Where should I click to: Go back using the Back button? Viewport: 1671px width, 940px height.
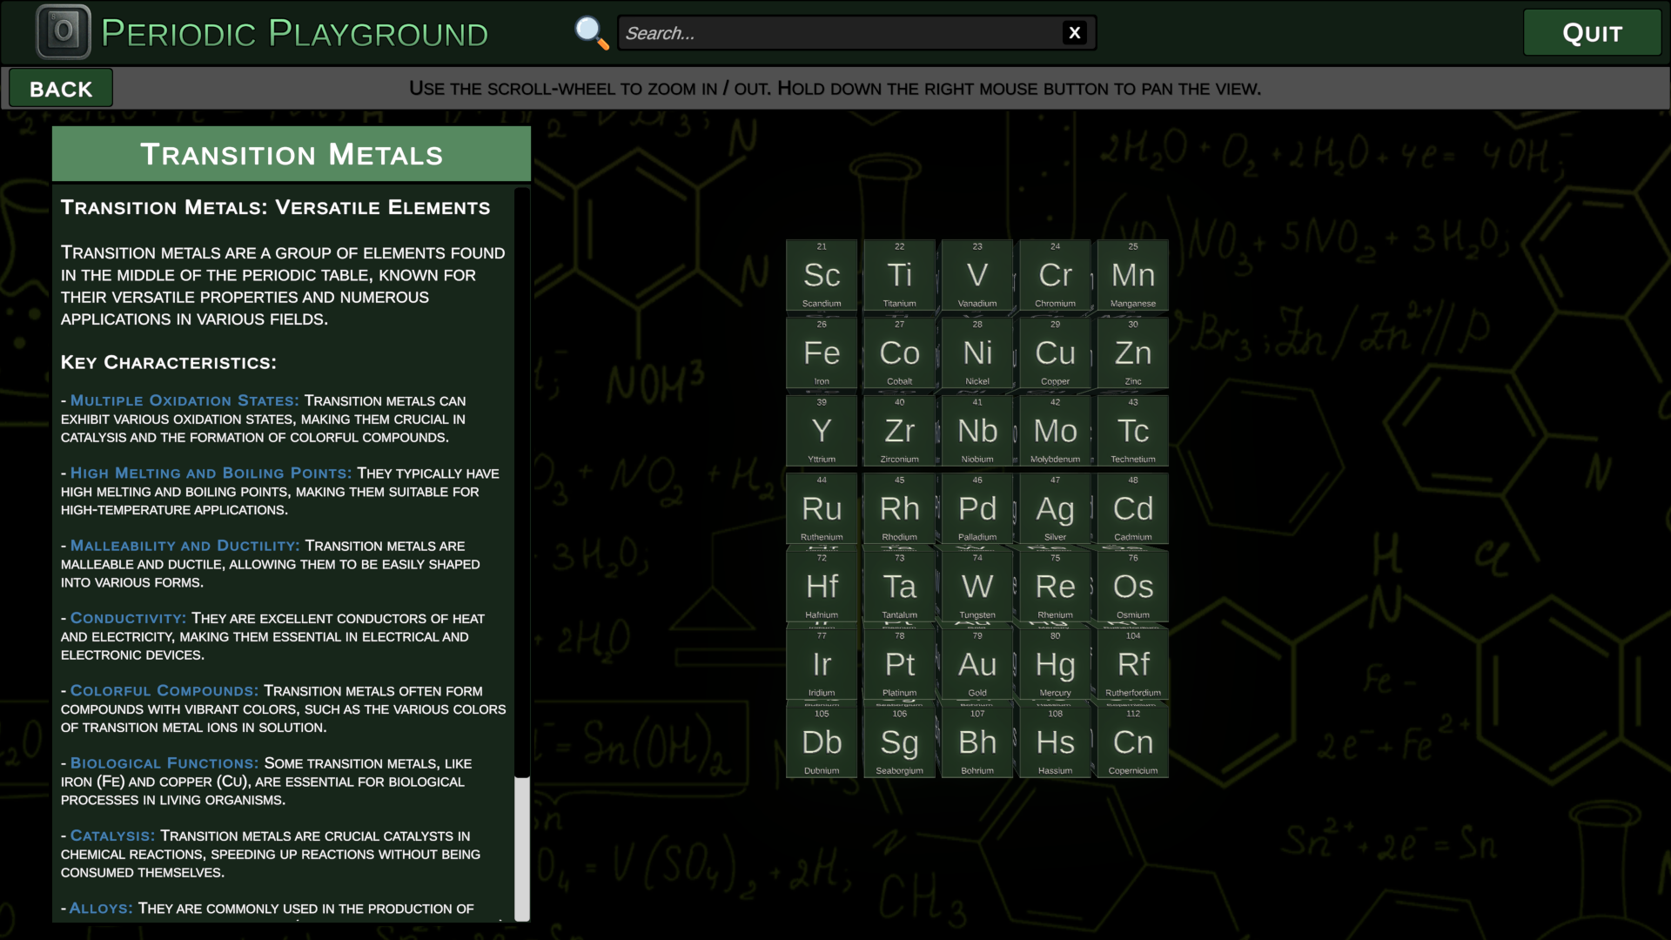pyautogui.click(x=61, y=89)
